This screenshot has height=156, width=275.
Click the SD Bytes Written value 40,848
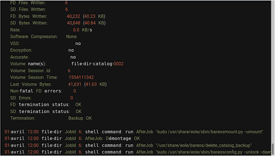tap(74, 23)
